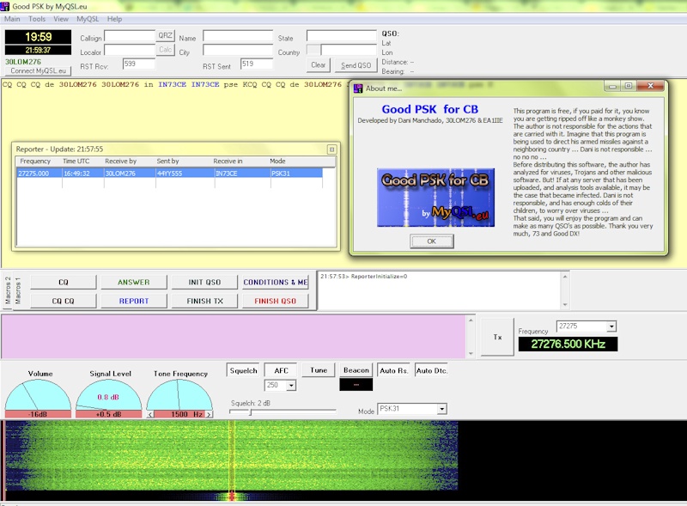Click the 44YY555 sender cell
The height and width of the screenshot is (506, 687).
(185, 174)
